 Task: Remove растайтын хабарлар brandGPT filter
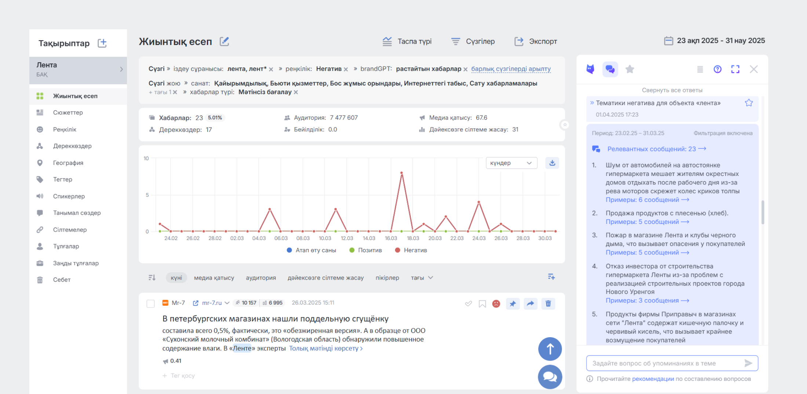[465, 69]
